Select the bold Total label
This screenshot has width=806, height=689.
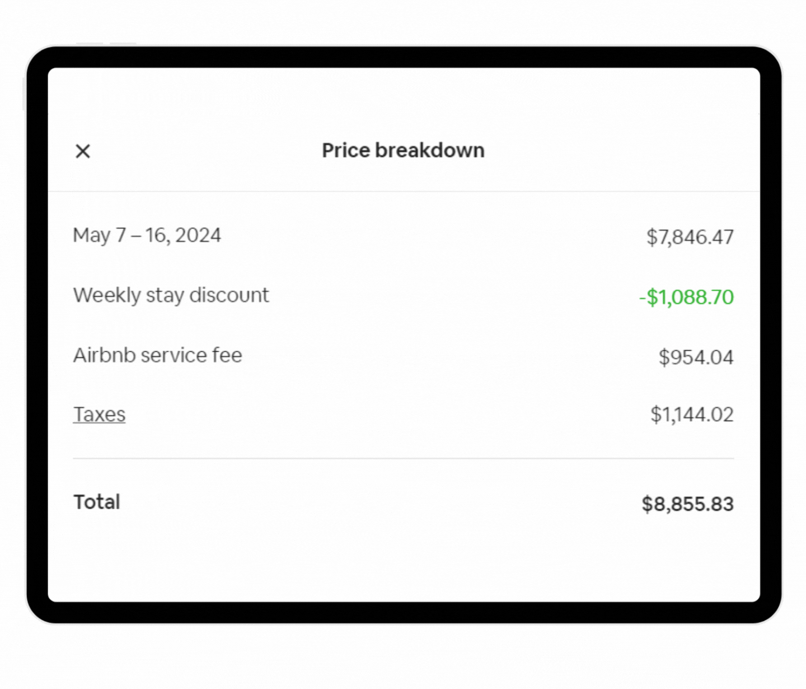pyautogui.click(x=97, y=502)
